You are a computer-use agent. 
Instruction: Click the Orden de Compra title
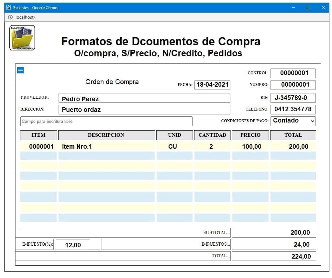112,82
